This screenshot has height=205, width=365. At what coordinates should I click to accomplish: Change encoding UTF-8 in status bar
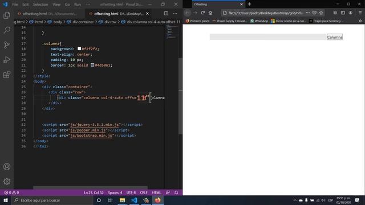click(131, 192)
